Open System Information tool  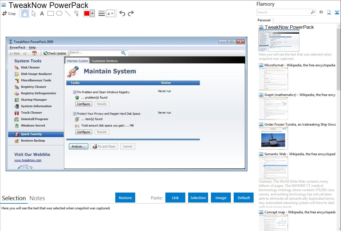point(33,106)
